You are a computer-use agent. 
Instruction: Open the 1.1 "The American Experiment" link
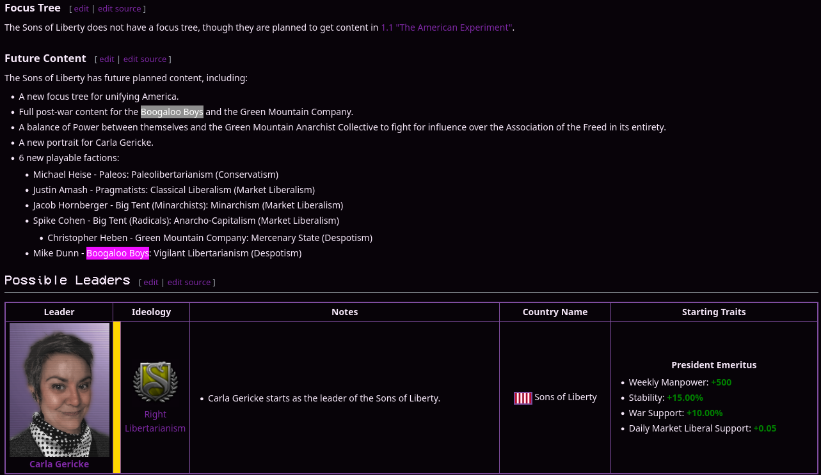(x=447, y=27)
